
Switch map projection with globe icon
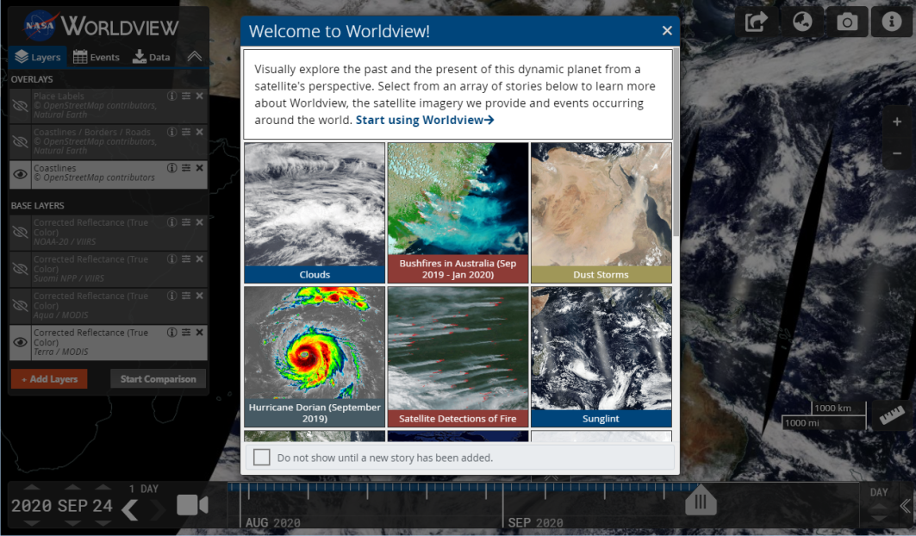802,22
